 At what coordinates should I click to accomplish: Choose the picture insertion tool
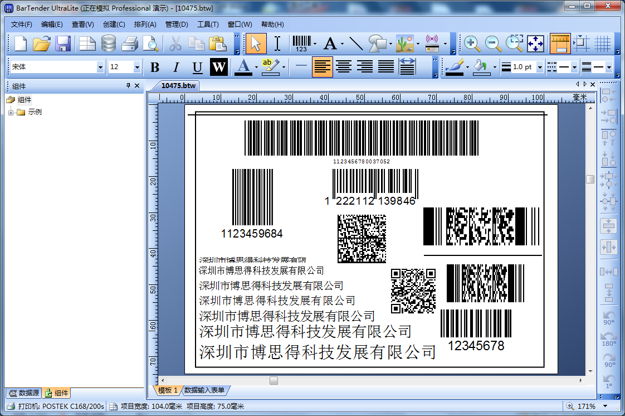point(405,43)
